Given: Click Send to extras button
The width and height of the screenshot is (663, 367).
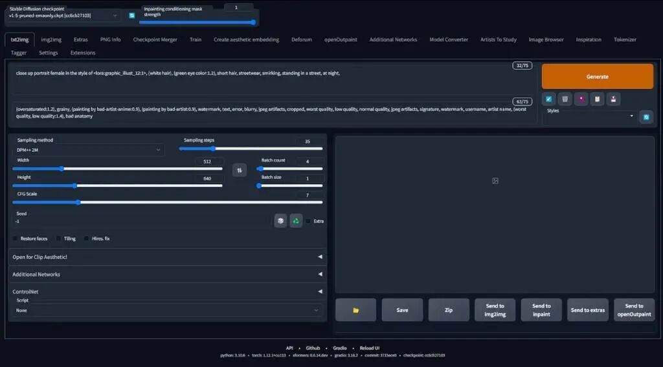Looking at the screenshot, I should [588, 310].
